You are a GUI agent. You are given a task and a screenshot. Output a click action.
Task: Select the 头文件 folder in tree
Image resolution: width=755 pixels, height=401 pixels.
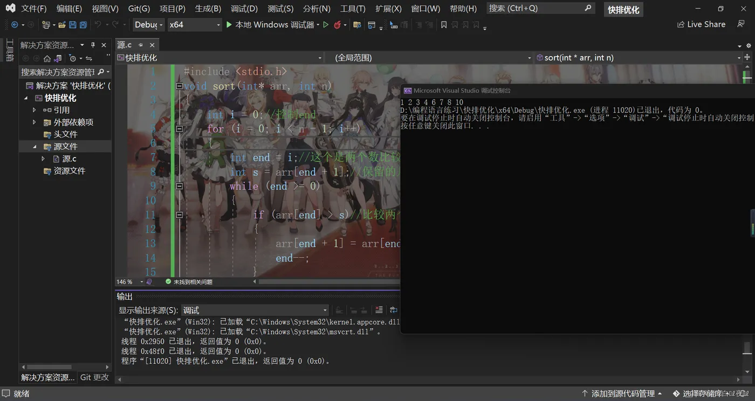(65, 135)
